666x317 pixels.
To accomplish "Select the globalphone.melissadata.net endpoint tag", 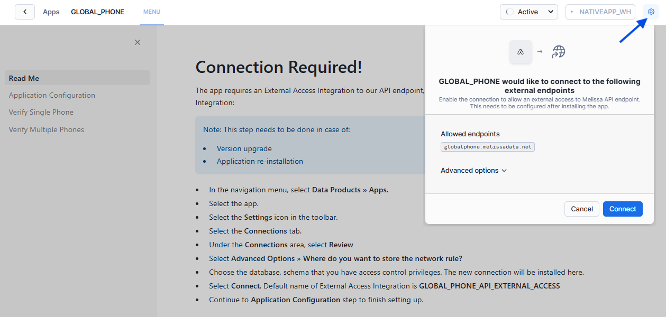I will pos(488,147).
